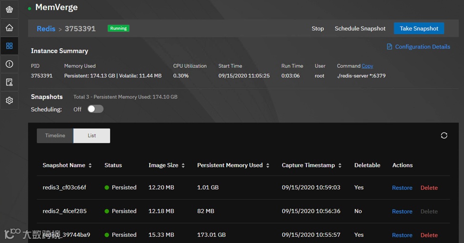Click PID value 3753391 in summary

(x=42, y=76)
